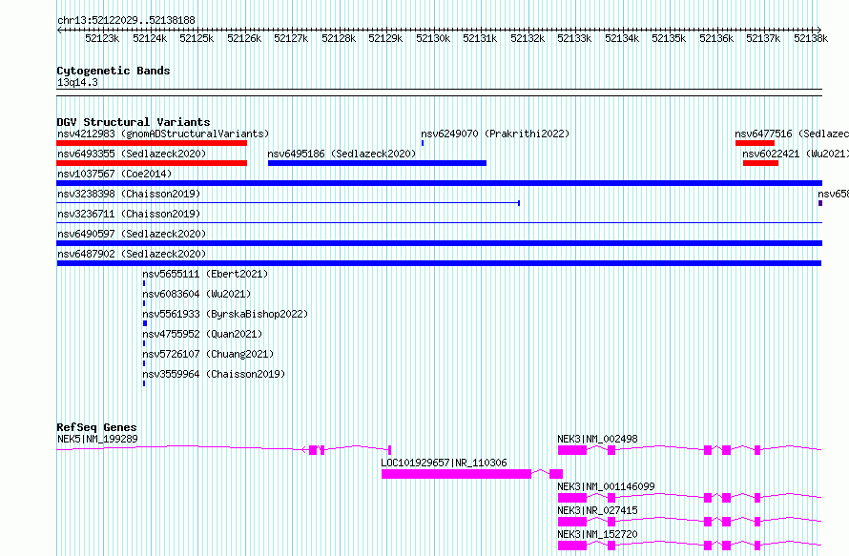Click the LOC101929657|NR_110306 gene label
Screen dimensions: 849x556
pos(444,463)
